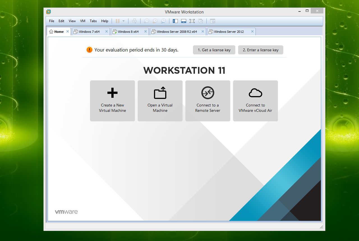Click the orange evaluation warning icon
Screen dimensions: 359x241
tap(89, 50)
